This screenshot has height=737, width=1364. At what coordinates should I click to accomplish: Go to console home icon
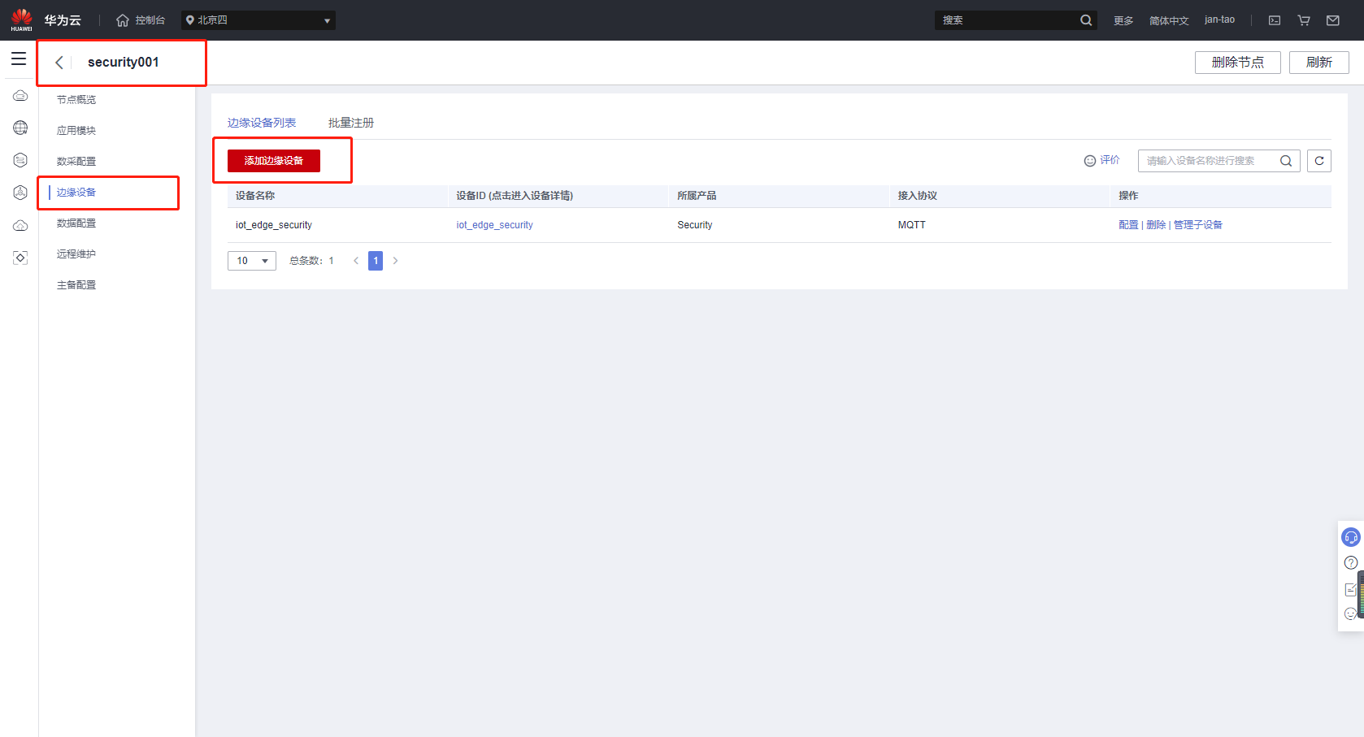click(x=123, y=20)
